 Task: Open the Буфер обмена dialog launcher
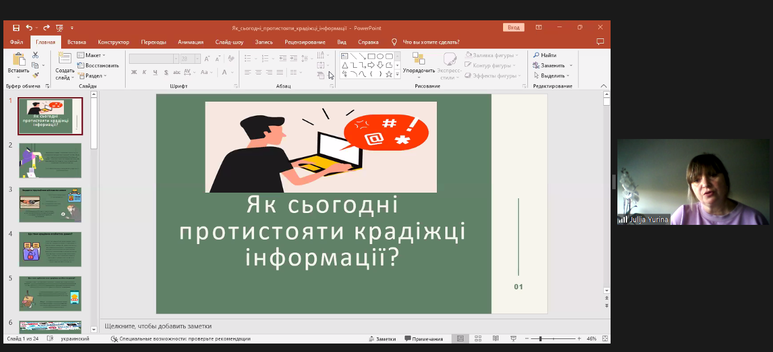48,86
